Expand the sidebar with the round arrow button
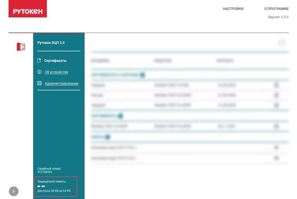The image size is (297, 199). click(x=14, y=191)
